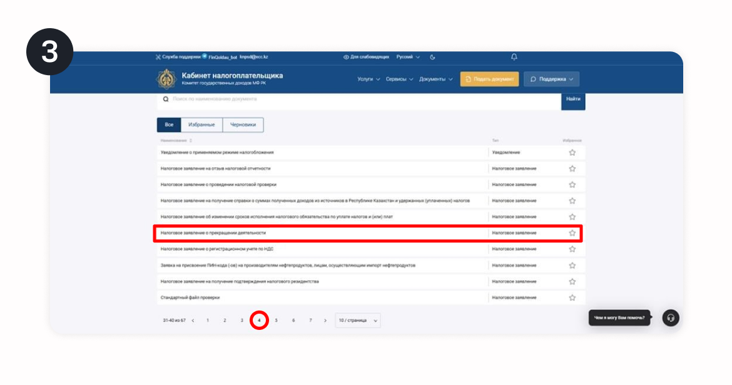Open Налоговое заявление о прекращении деятельности

pos(213,233)
